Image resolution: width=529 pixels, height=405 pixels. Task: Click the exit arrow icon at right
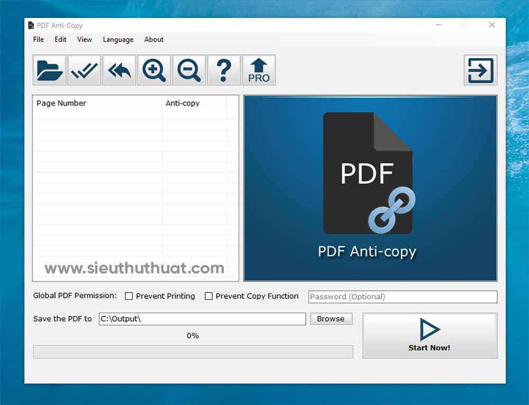(480, 70)
